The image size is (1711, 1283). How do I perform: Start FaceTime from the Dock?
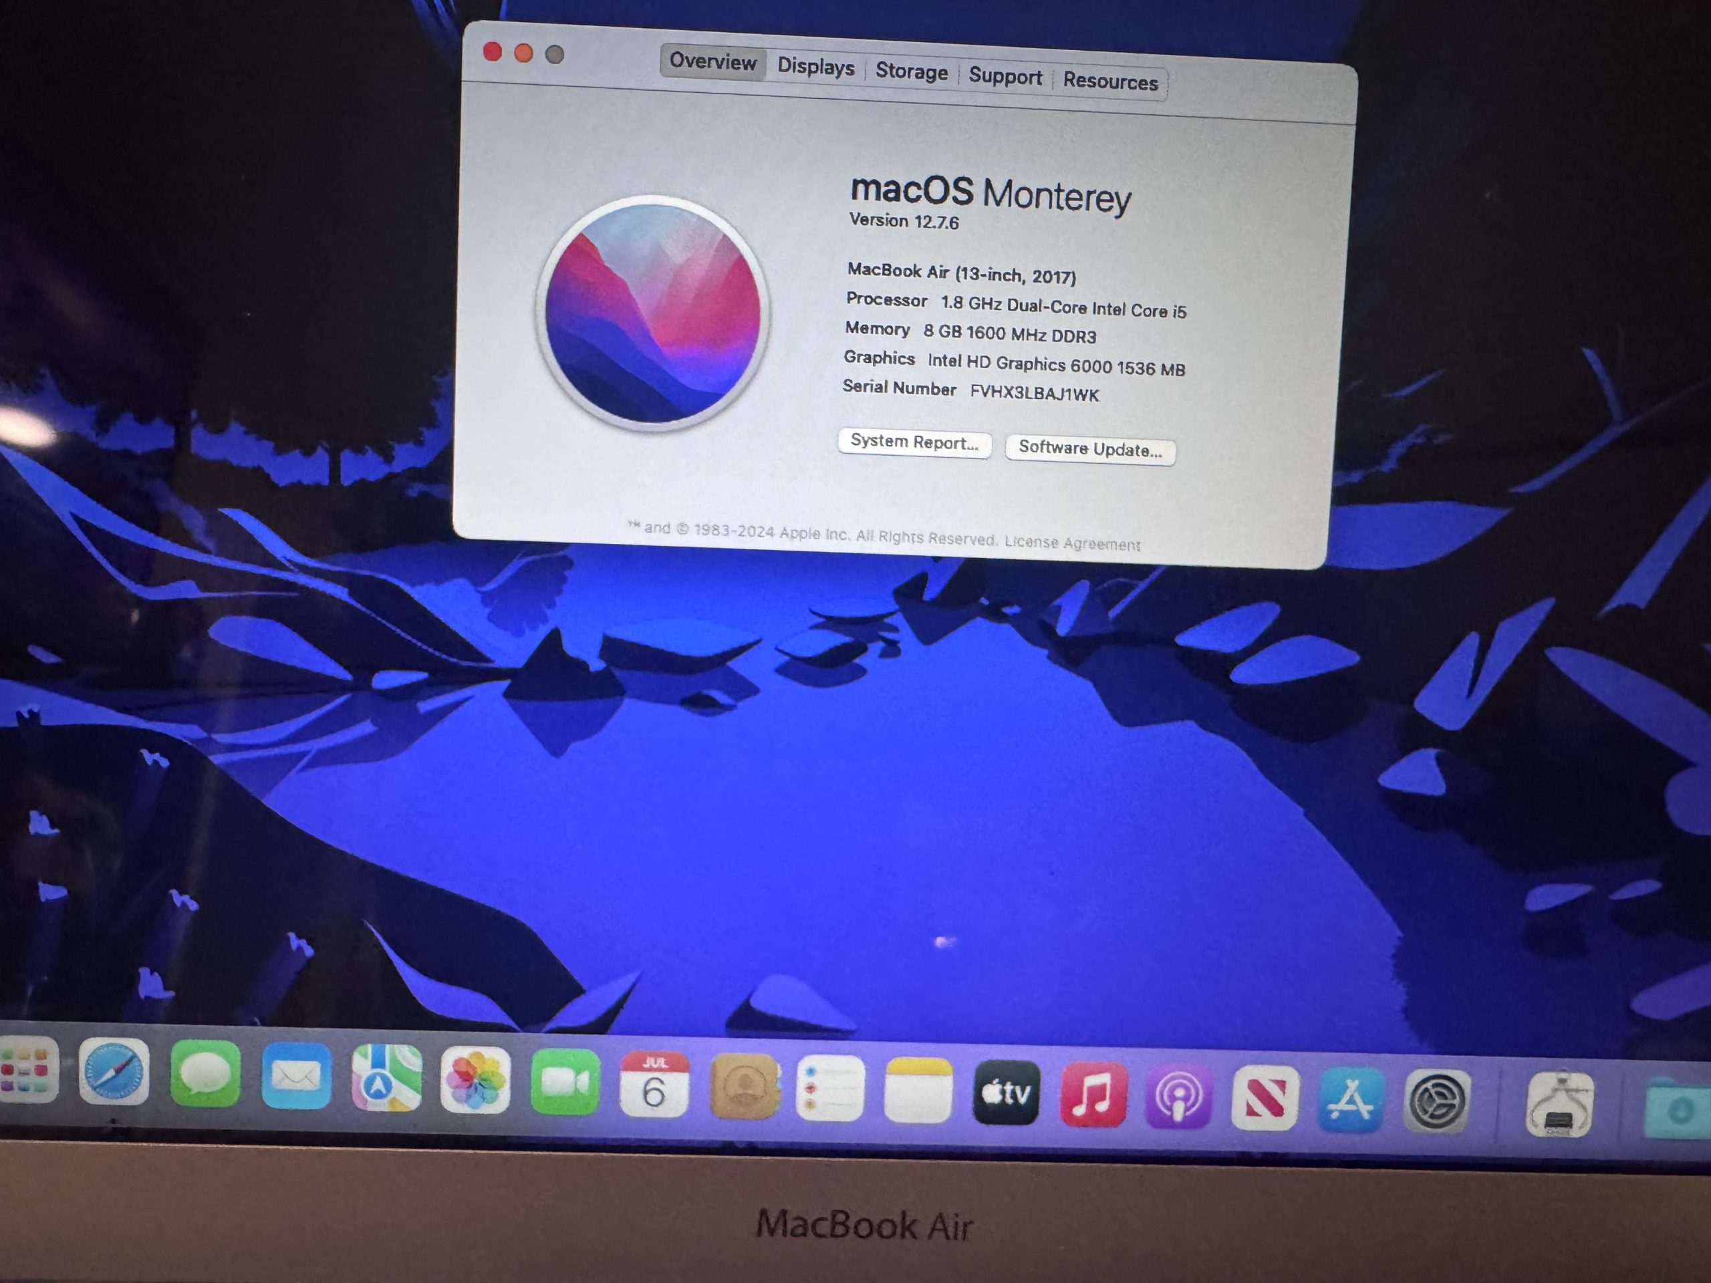click(x=565, y=1082)
